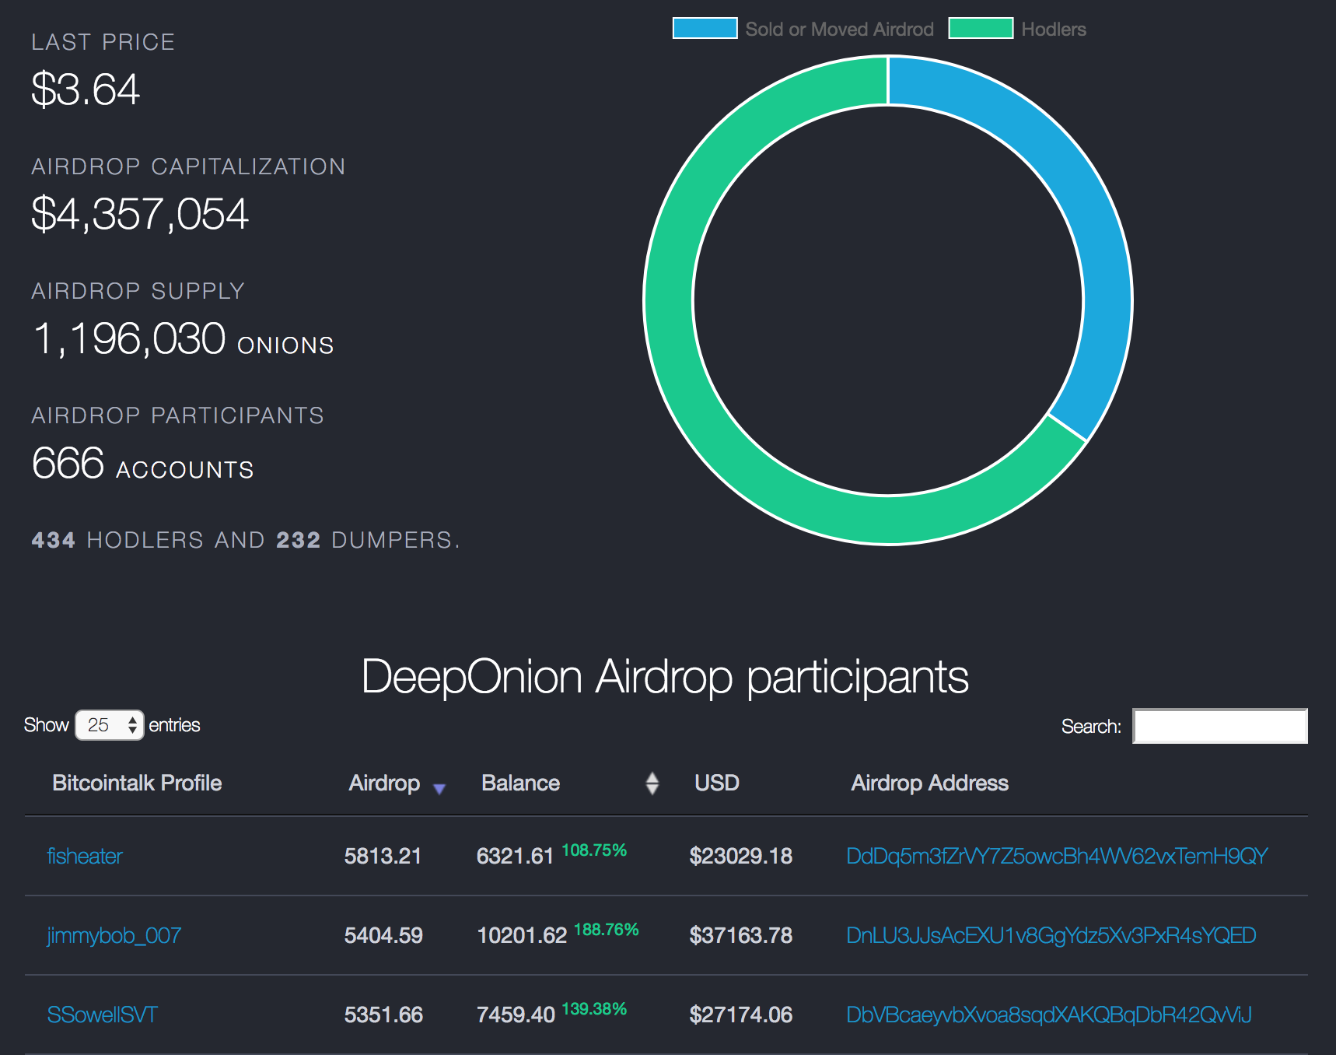Click the DeepOnion Airdrop participants heading
The width and height of the screenshot is (1336, 1055).
pos(666,677)
